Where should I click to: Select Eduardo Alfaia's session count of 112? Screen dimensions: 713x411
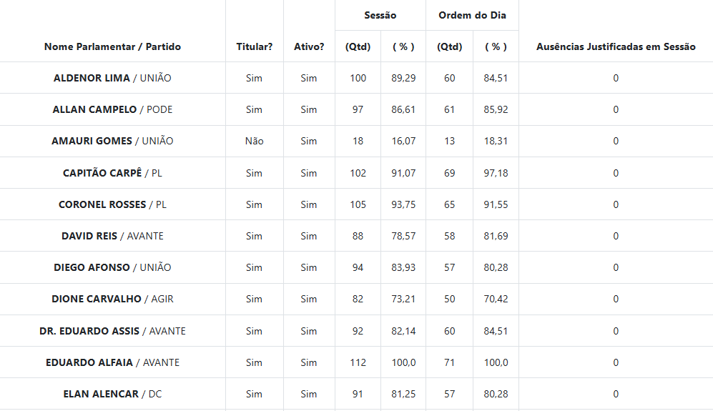coord(358,362)
